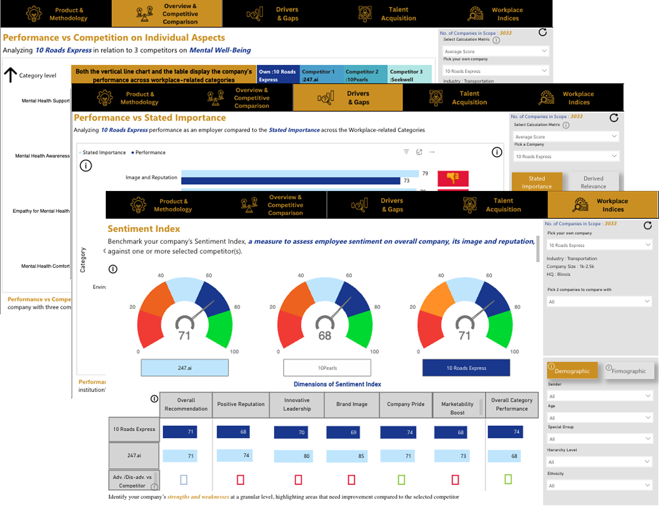Expand the Ethnicity filter dropdown

[x=600, y=485]
